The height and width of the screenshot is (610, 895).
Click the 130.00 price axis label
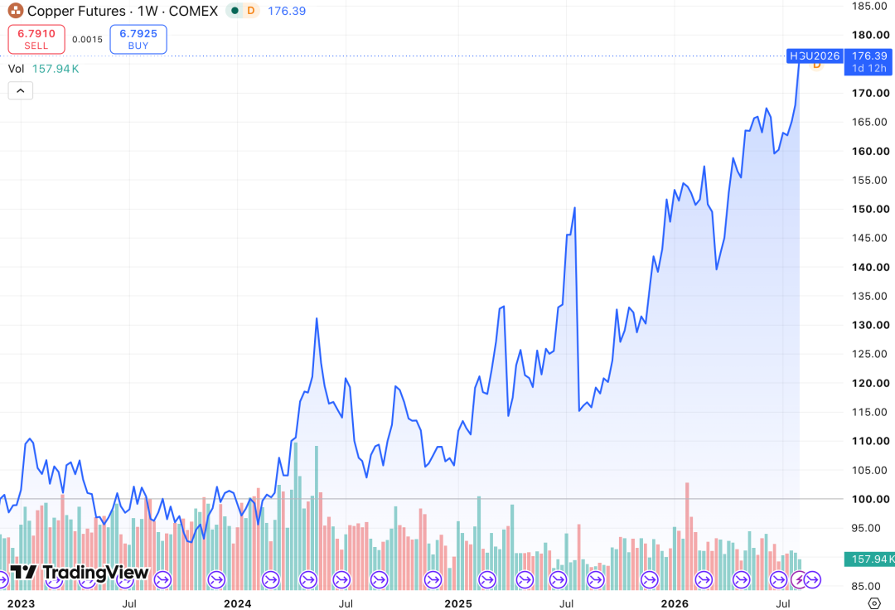[870, 325]
